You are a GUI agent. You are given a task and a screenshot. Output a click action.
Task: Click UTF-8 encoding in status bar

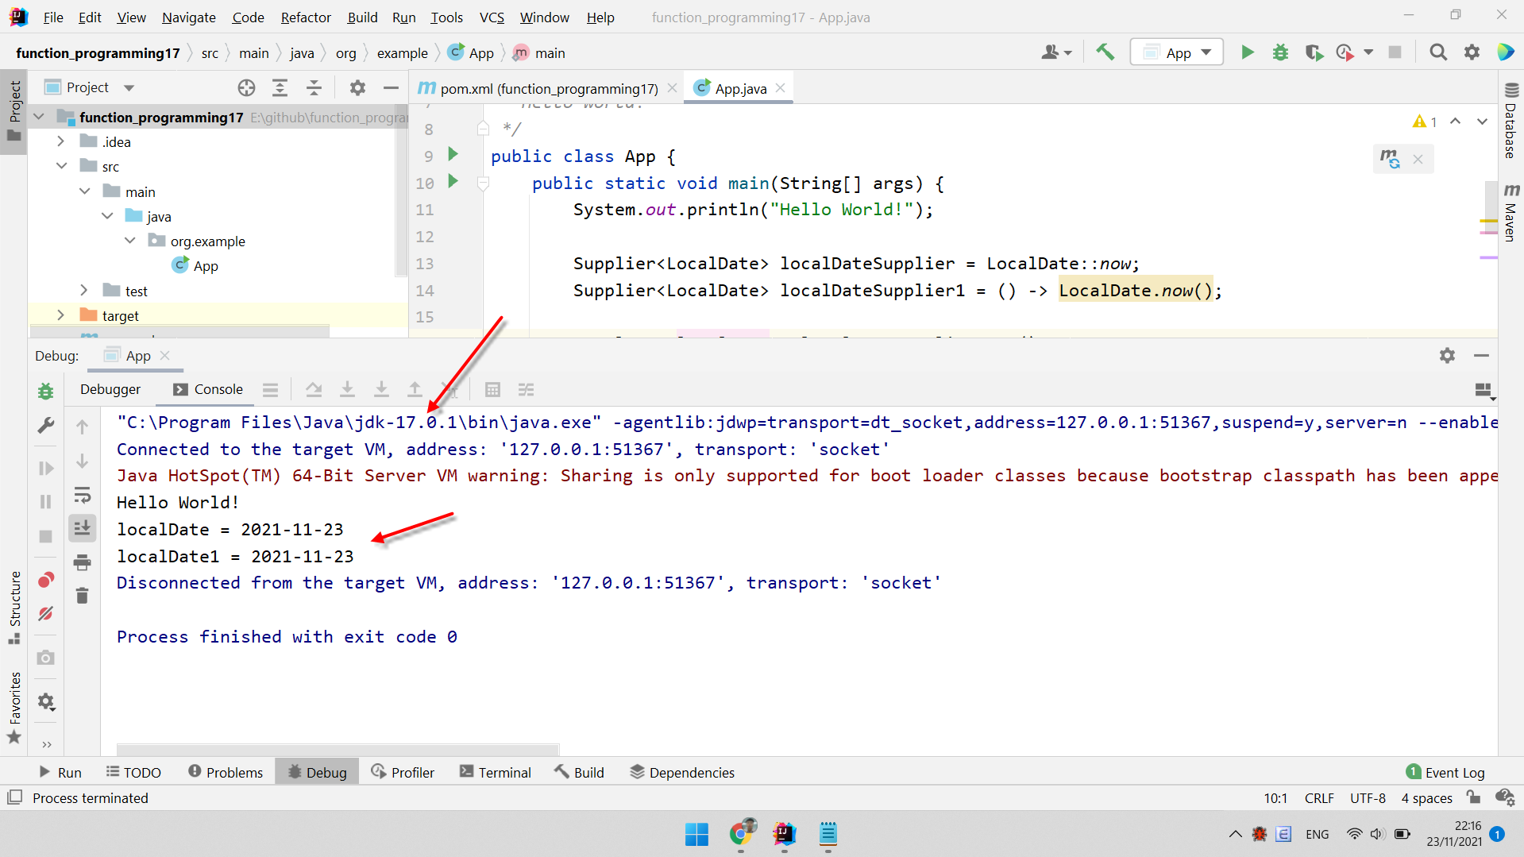(1368, 798)
